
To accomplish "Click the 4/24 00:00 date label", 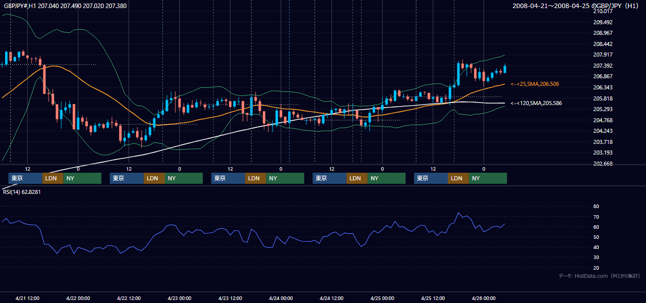I will coord(281,298).
